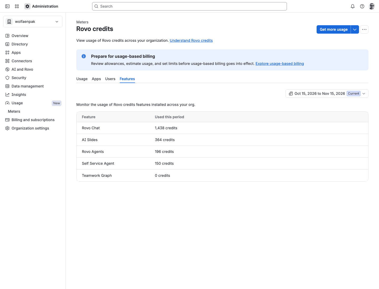This screenshot has width=379, height=289.
Task: Focus the Search input field
Action: (189, 6)
